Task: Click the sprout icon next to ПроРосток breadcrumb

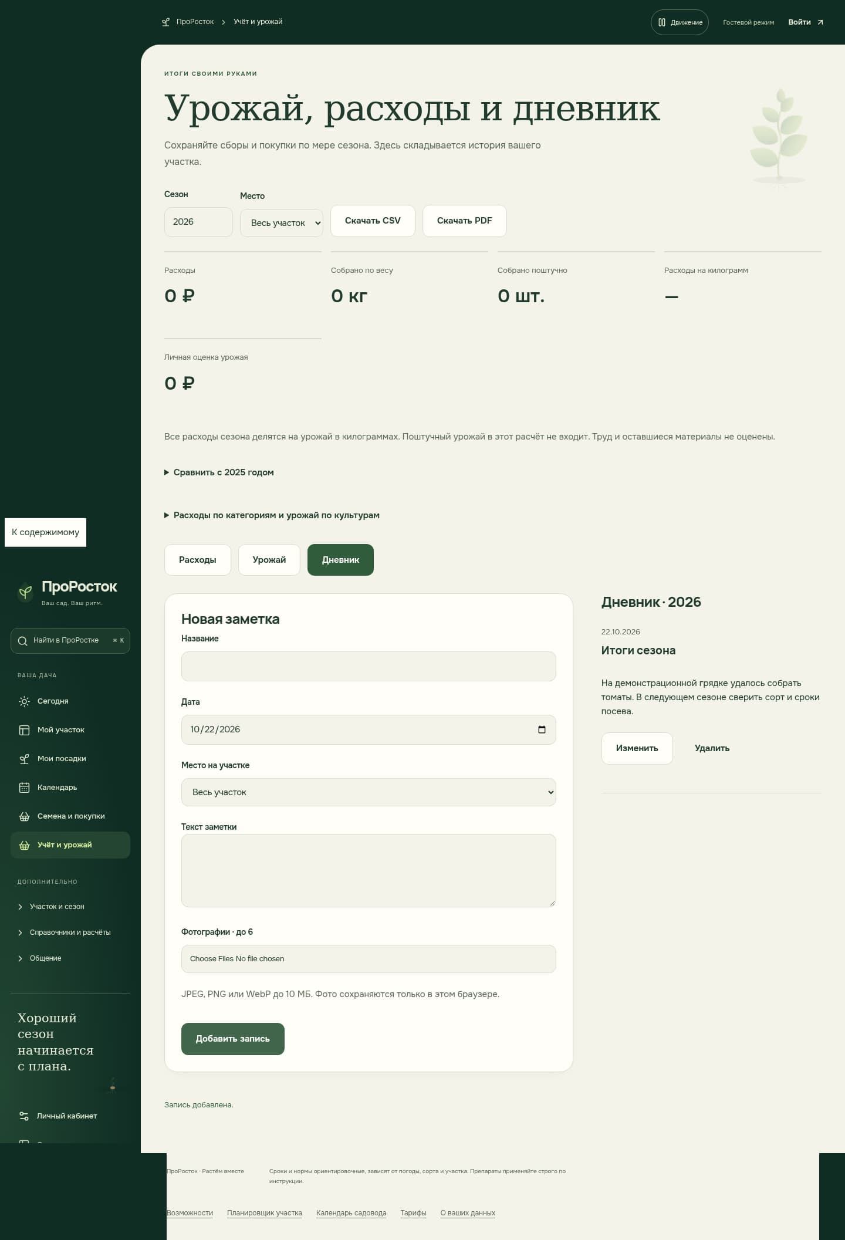Action: (x=166, y=22)
